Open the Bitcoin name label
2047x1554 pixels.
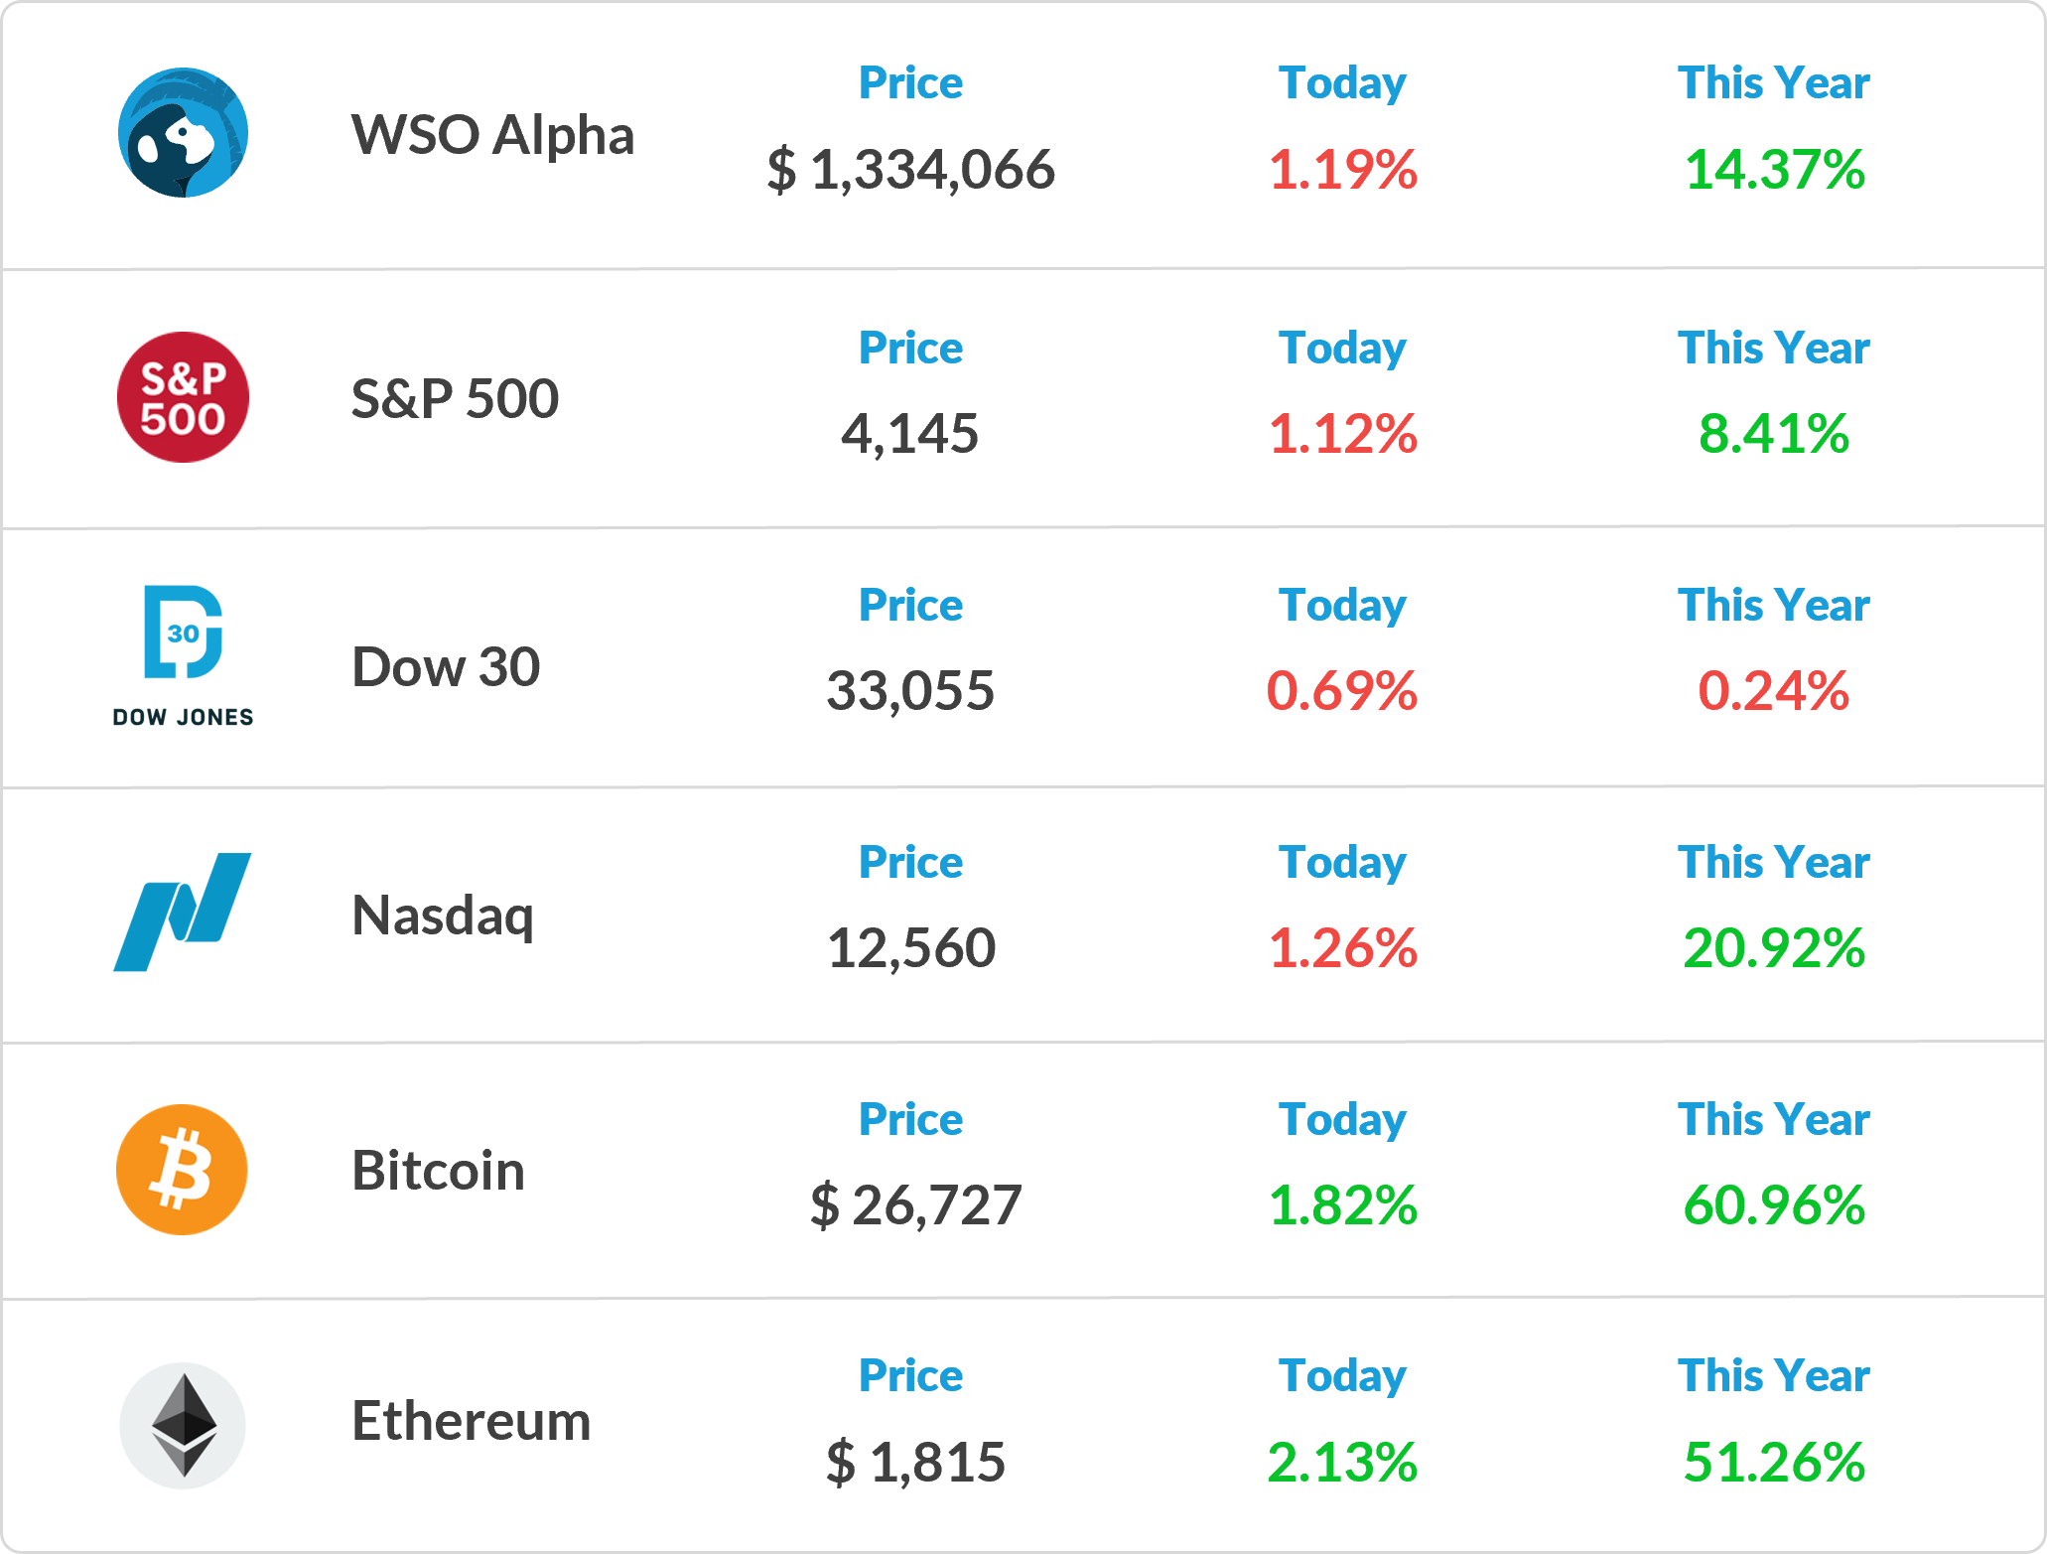tap(438, 1170)
